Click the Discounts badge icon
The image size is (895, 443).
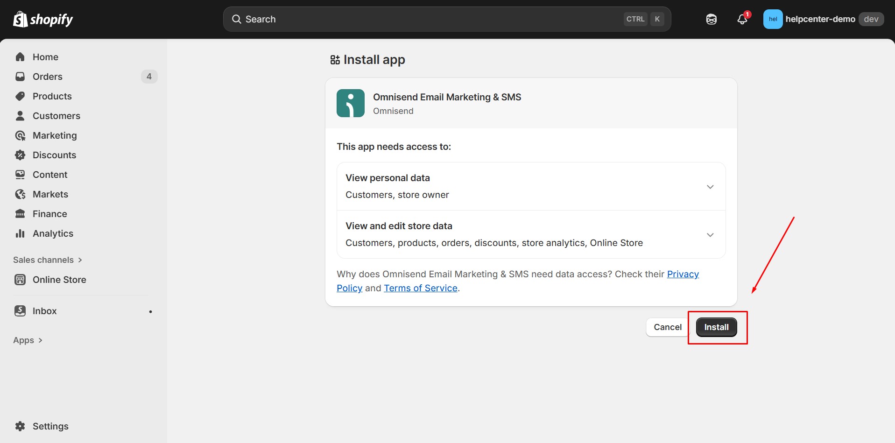[20, 155]
